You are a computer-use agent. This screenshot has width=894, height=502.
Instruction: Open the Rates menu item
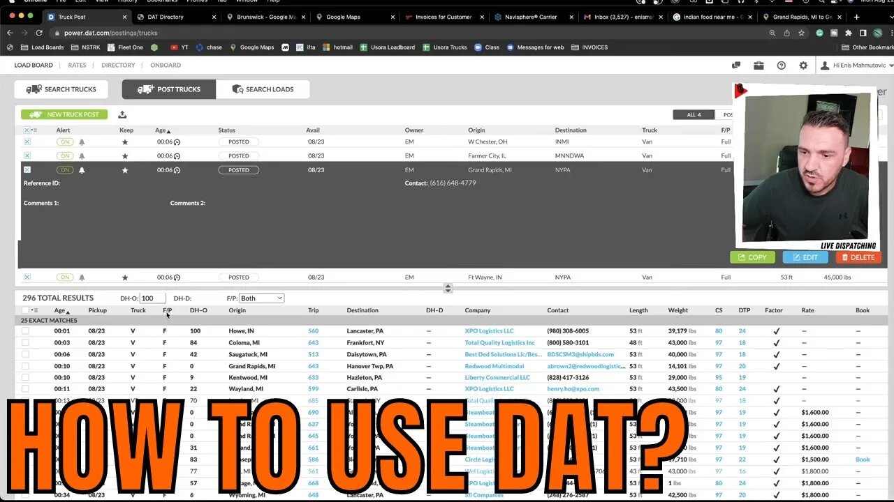pos(77,66)
